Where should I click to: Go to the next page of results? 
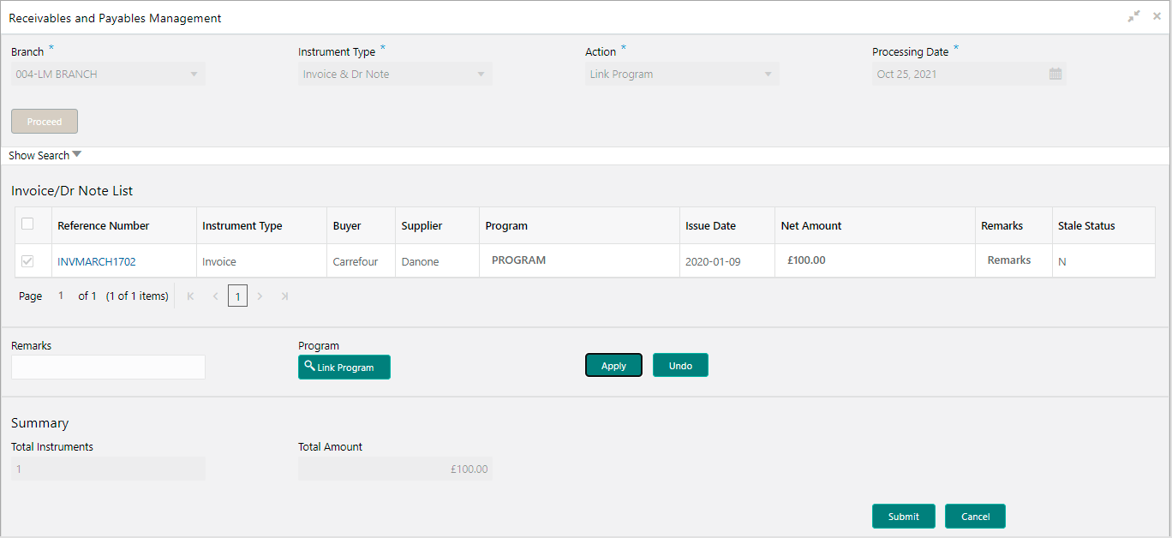click(260, 296)
